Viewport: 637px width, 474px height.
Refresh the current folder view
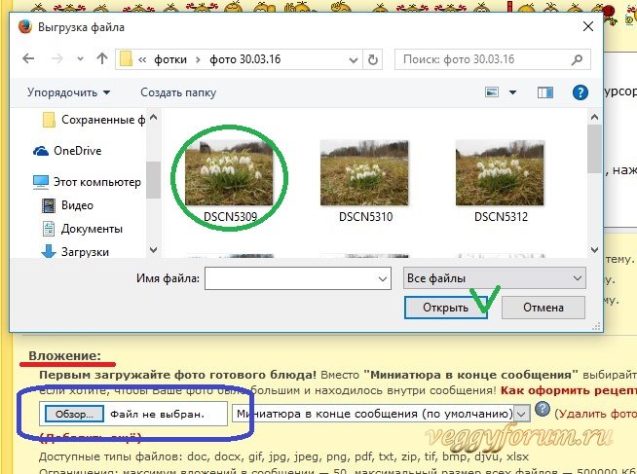point(372,59)
